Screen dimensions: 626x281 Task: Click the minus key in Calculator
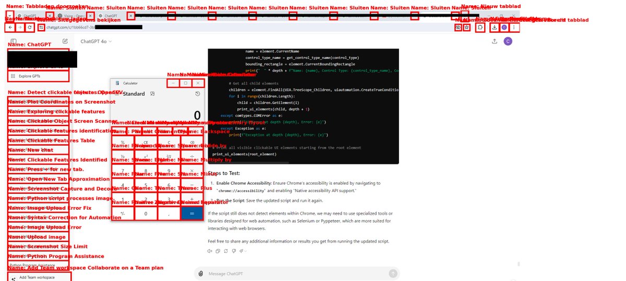tap(192, 185)
